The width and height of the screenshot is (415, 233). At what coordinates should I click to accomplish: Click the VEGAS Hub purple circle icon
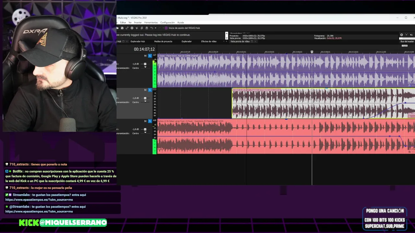[x=166, y=28]
